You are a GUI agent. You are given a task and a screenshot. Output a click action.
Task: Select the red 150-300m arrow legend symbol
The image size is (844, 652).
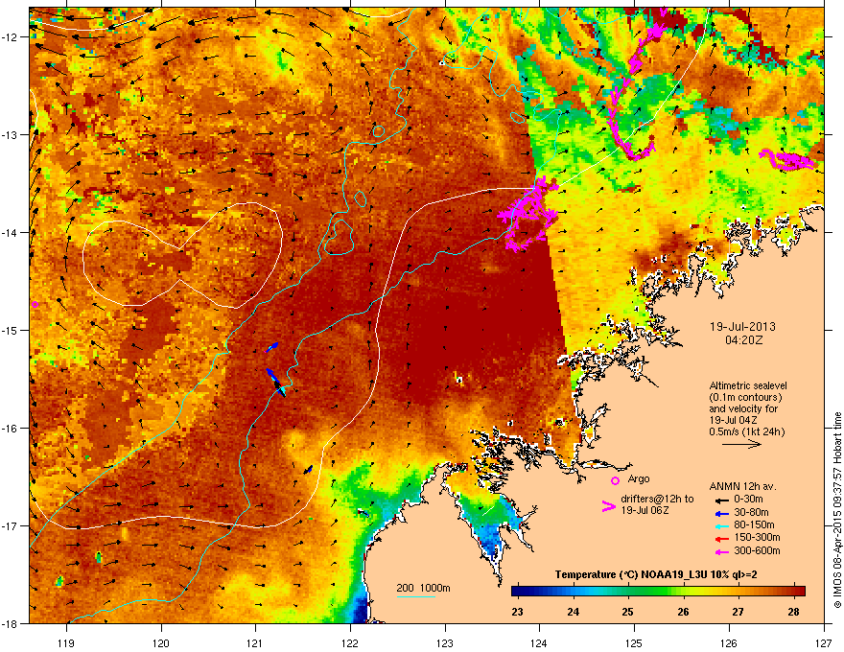point(721,539)
